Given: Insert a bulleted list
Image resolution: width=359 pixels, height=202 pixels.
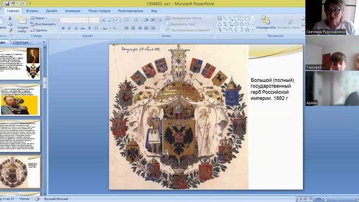Looking at the screenshot, I should (127, 20).
